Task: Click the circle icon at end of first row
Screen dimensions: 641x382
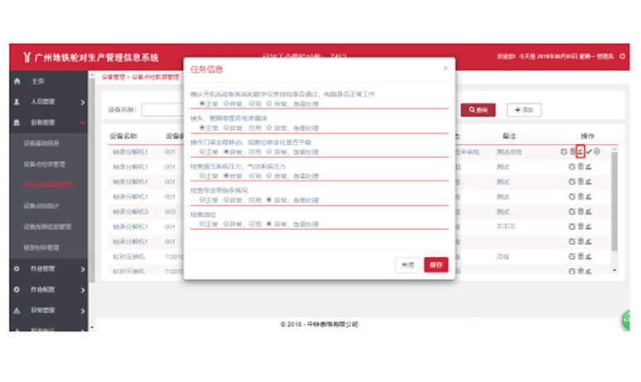Action: (x=598, y=152)
